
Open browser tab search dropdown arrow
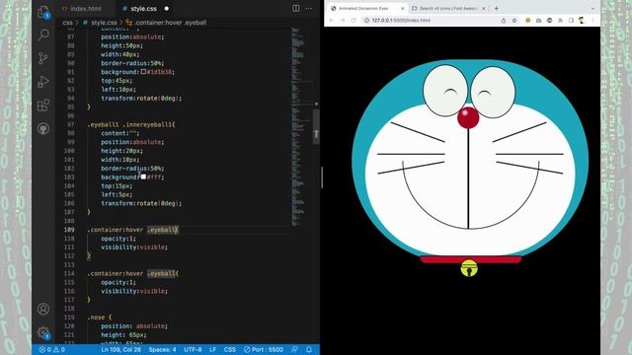tap(592, 9)
